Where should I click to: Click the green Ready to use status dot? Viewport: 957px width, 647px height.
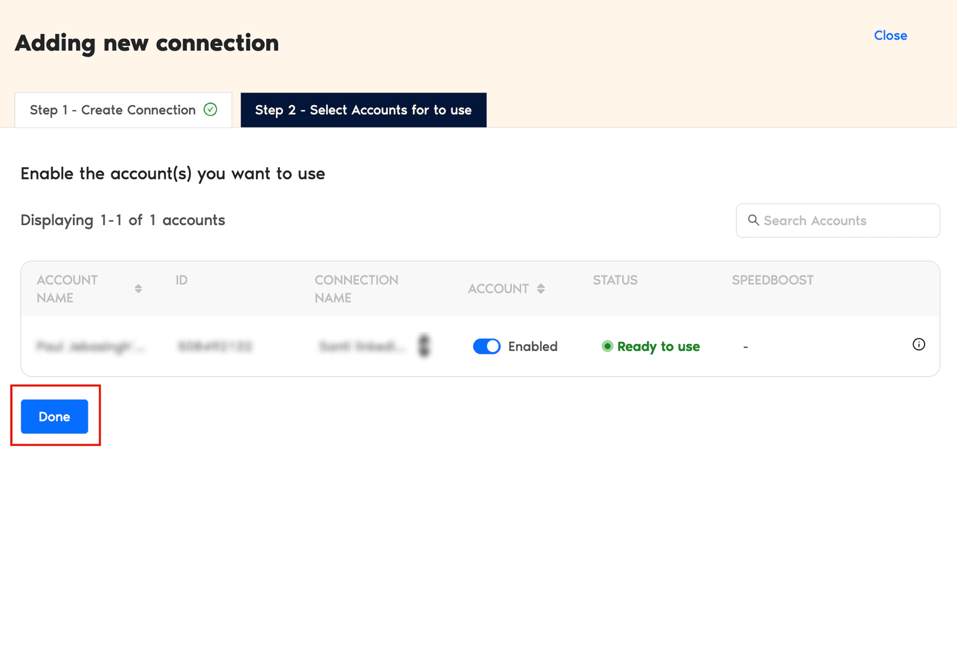[608, 346]
